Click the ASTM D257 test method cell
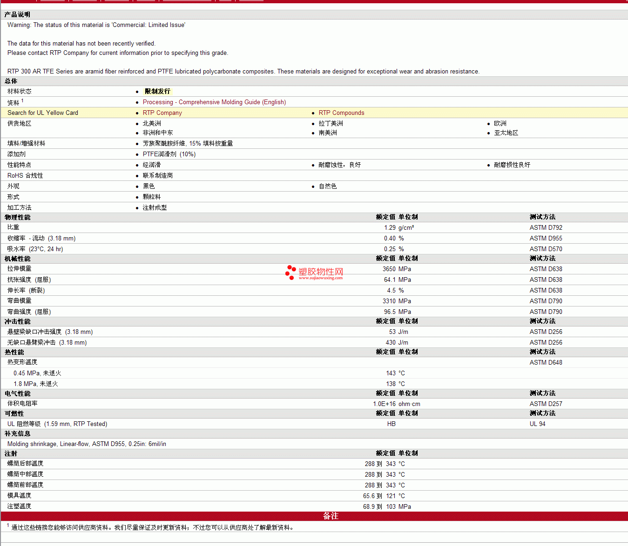Image resolution: width=628 pixels, height=546 pixels. tap(546, 404)
